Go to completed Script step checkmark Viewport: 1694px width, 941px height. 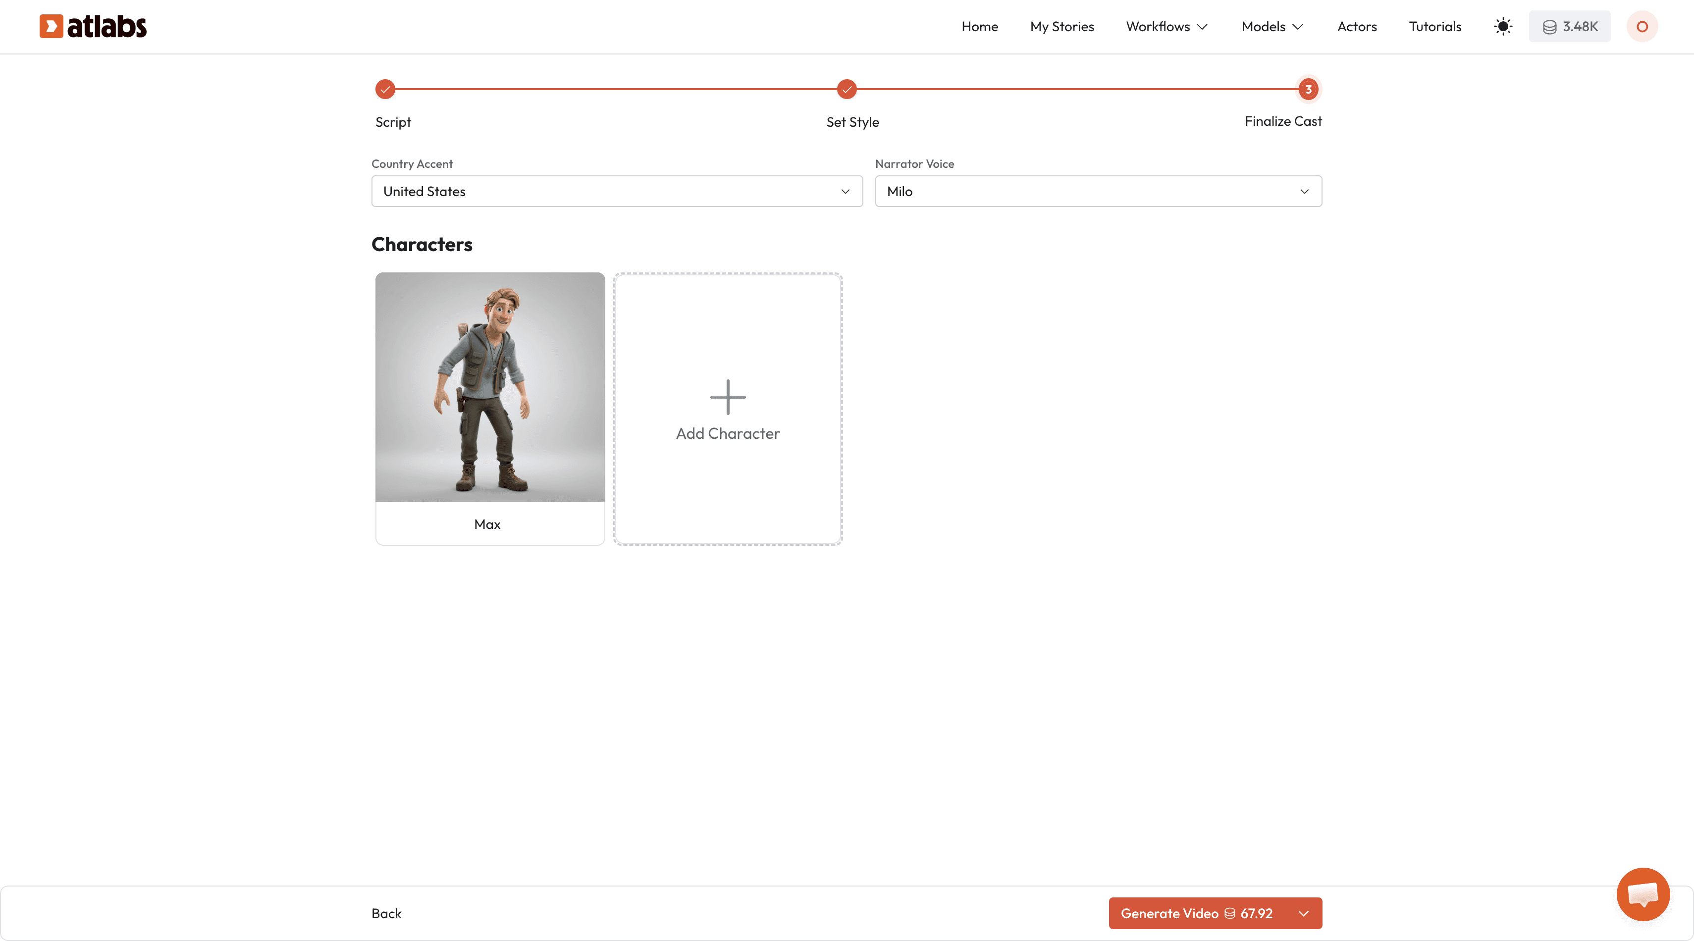(385, 90)
